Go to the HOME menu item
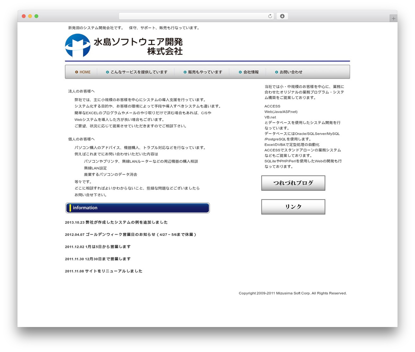This screenshot has height=352, width=415. (83, 72)
